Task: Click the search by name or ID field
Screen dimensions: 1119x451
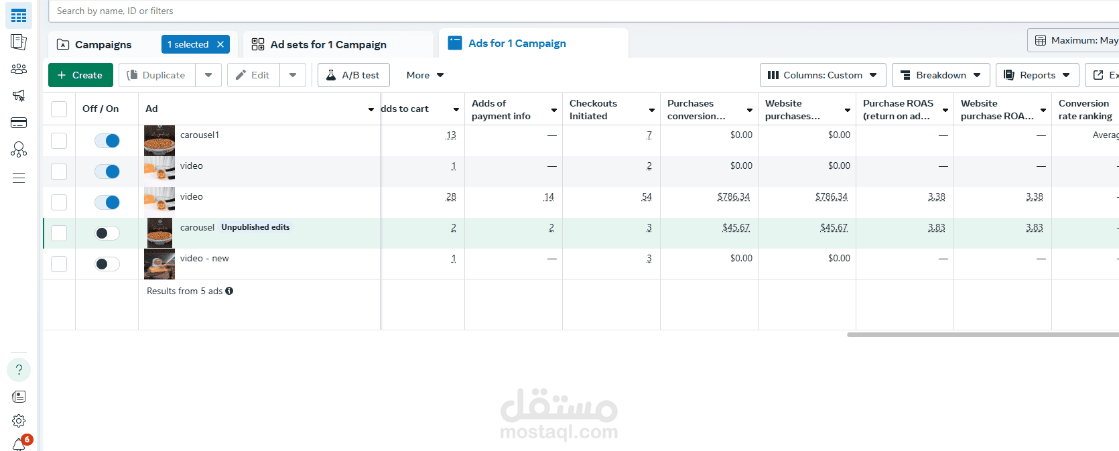Action: [x=402, y=11]
